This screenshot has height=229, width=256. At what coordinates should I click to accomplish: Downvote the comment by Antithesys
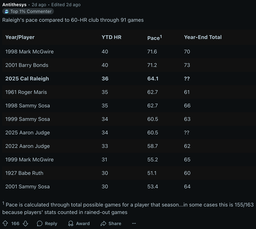25,224
